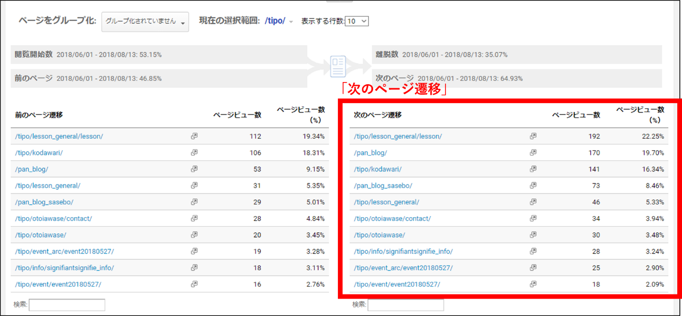Open external link icon for previous /tipo/lesson_general/lesson/ row
682x316 pixels.
[x=194, y=136]
